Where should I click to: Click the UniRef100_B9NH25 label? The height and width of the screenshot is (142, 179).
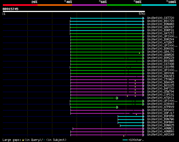click(161, 126)
